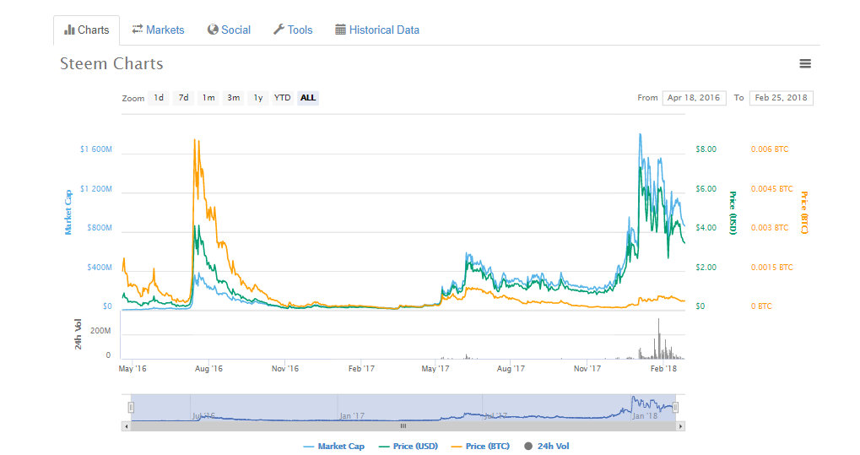Grab the navigator scrollbar grip

point(403,426)
